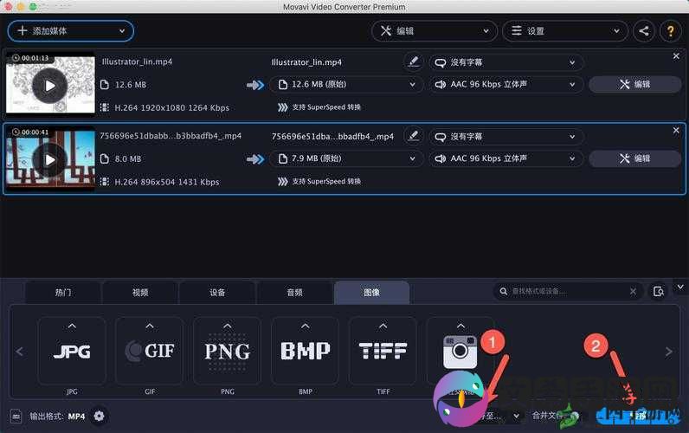Expand JPG presets with its chevron

pyautogui.click(x=72, y=326)
